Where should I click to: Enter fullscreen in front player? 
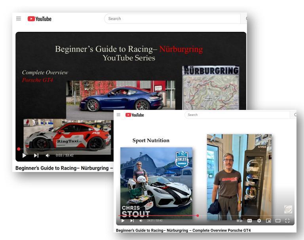287,221
